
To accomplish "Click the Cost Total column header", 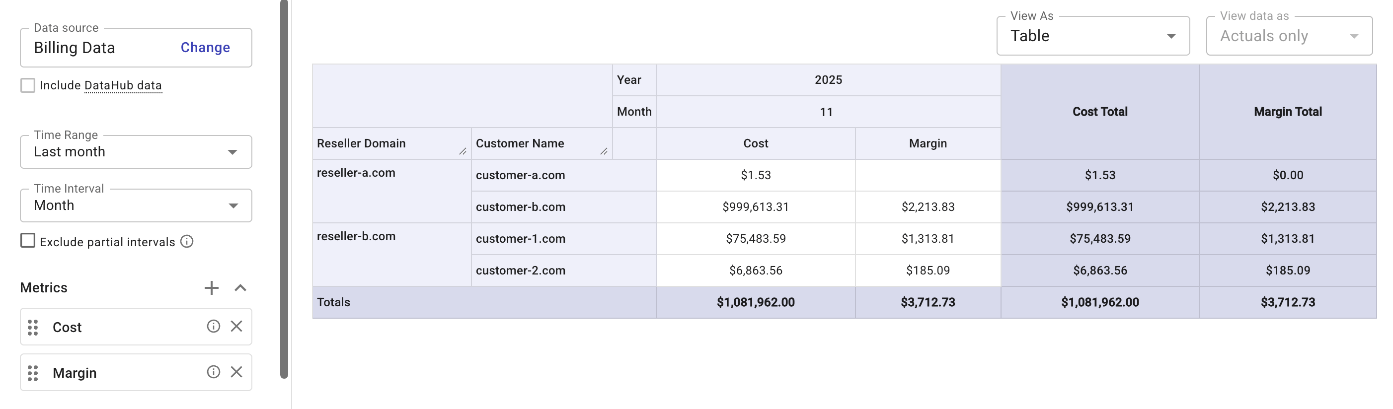I will point(1100,112).
